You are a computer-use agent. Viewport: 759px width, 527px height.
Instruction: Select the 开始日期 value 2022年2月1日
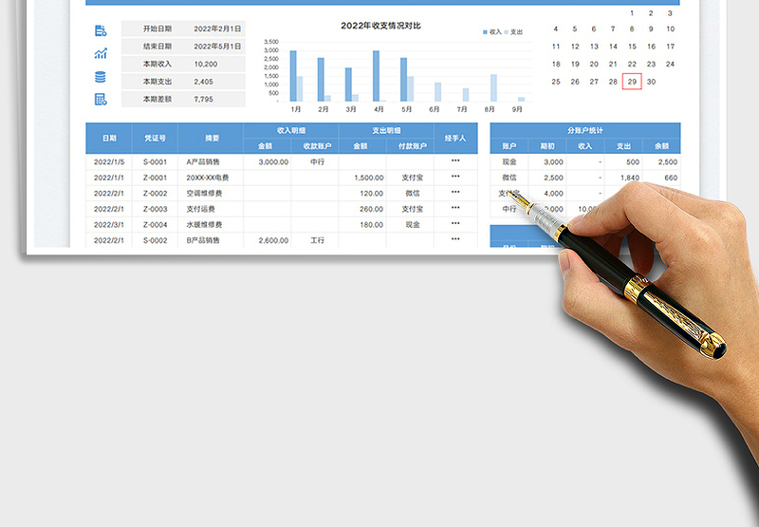coord(218,29)
